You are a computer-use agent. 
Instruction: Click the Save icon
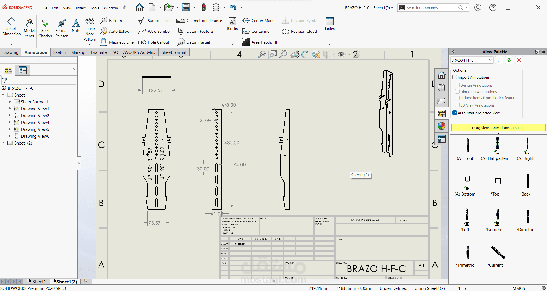(186, 7)
